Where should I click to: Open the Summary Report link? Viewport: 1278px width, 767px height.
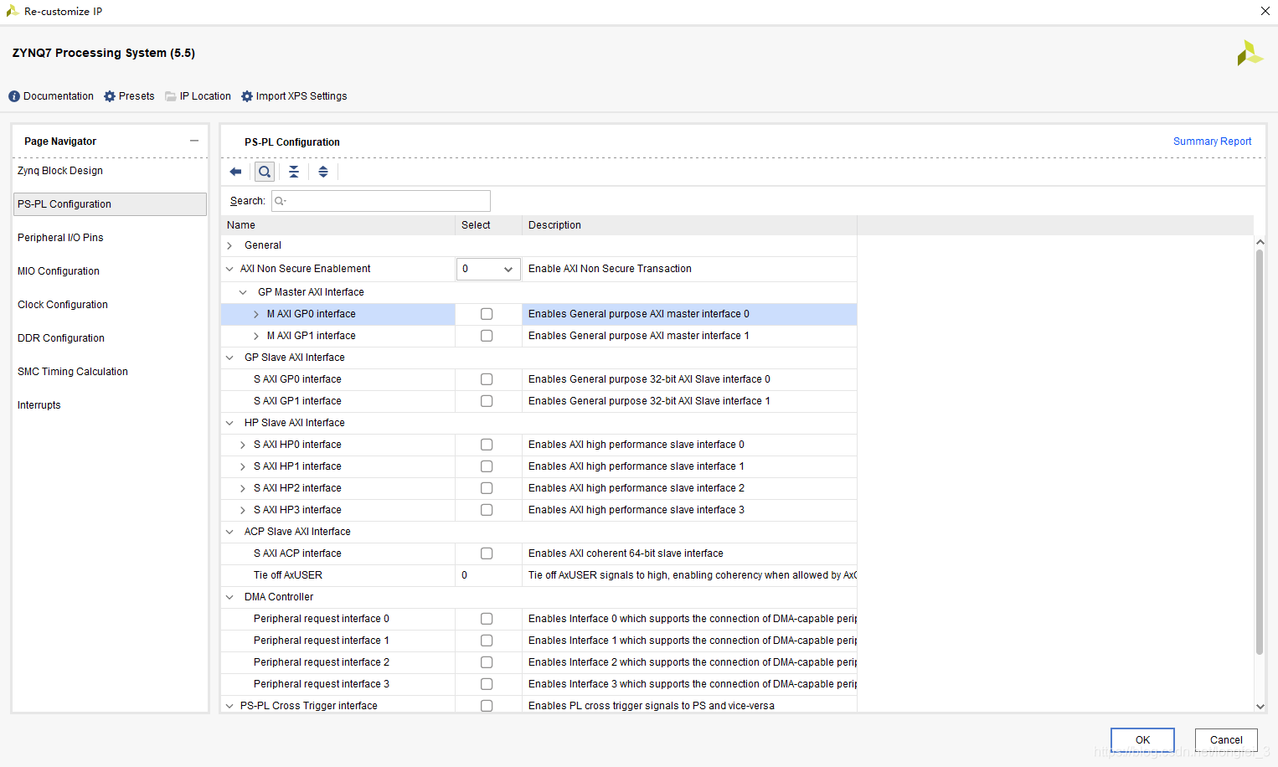tap(1212, 142)
